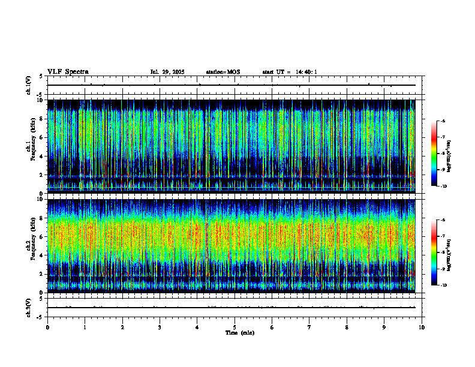475x367 pixels.
Task: Click time axis tick label "0"
Action: (x=47, y=327)
